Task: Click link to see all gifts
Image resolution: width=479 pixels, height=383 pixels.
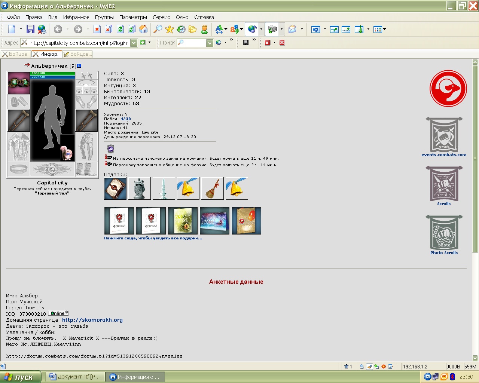Action: (153, 238)
